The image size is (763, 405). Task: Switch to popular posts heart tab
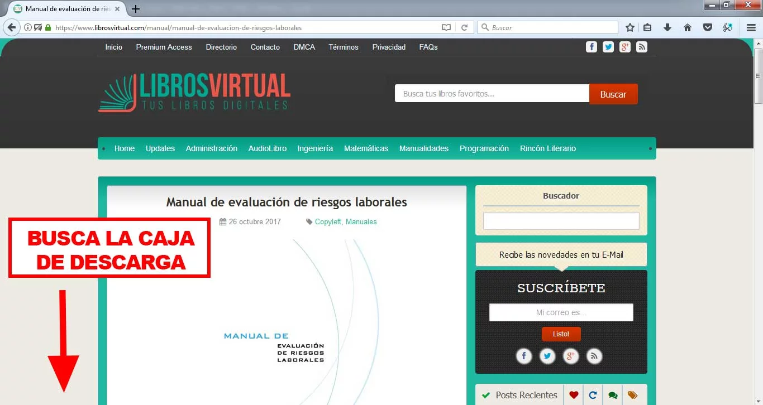point(574,395)
